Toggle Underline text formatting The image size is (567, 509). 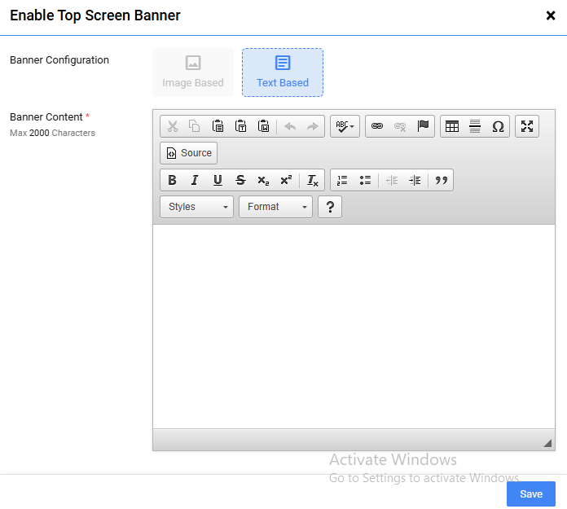point(218,181)
